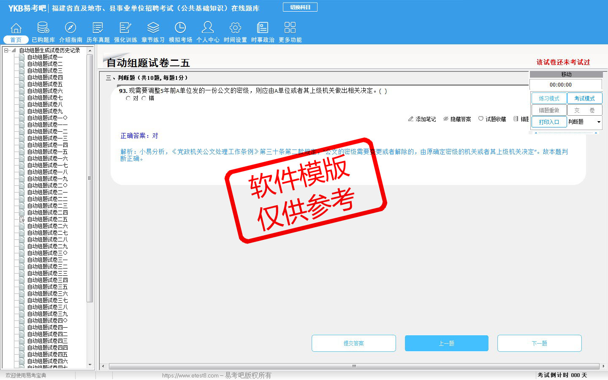Click the 提交答案 button

pos(353,343)
